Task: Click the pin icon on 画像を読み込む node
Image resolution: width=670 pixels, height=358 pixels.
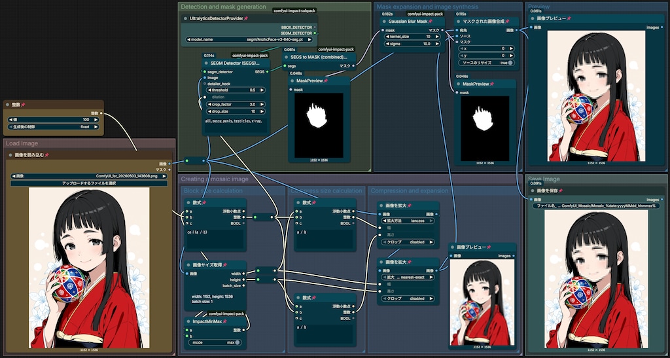Action: (x=46, y=155)
